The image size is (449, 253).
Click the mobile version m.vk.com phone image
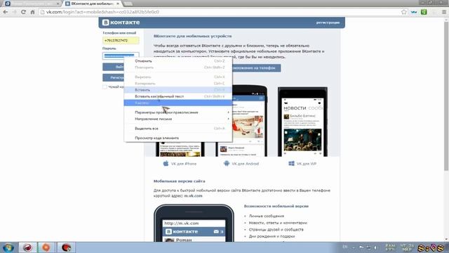[x=194, y=223]
